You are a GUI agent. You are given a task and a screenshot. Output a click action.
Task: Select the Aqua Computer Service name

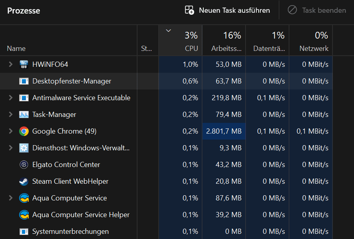pos(69,198)
